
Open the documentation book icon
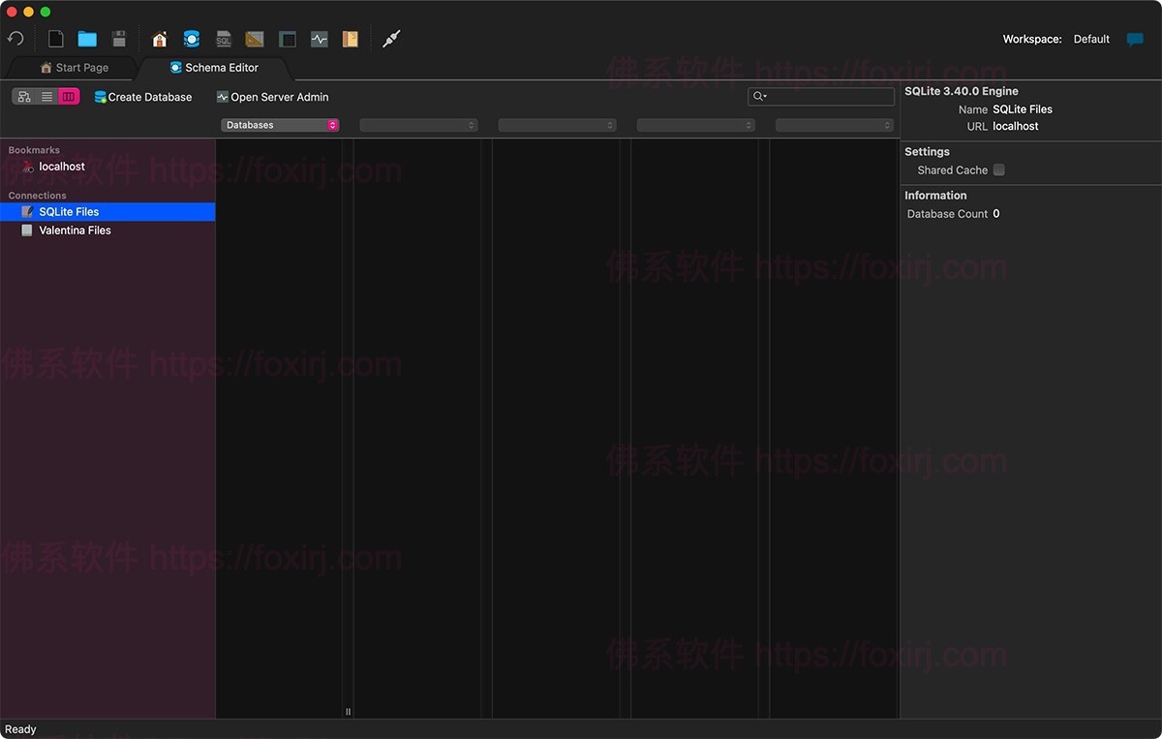pos(350,39)
